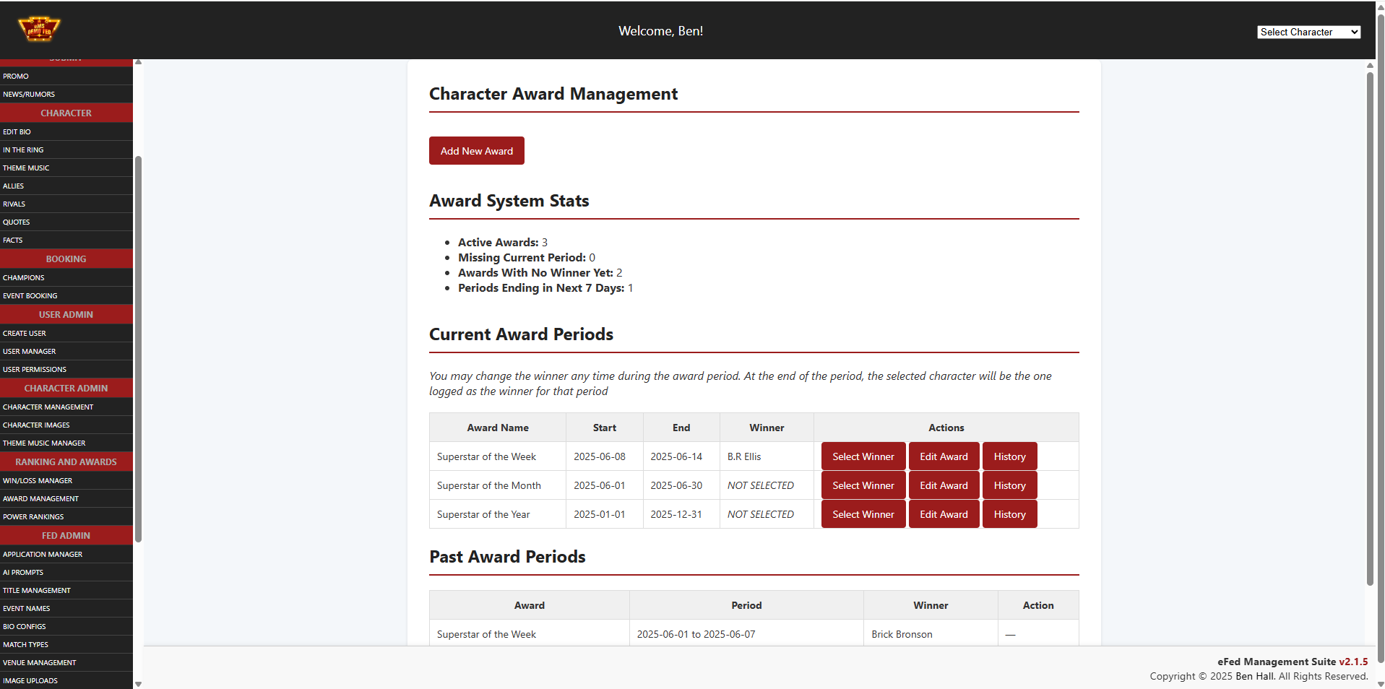Select Winner for Superstar of the Month

[863, 485]
